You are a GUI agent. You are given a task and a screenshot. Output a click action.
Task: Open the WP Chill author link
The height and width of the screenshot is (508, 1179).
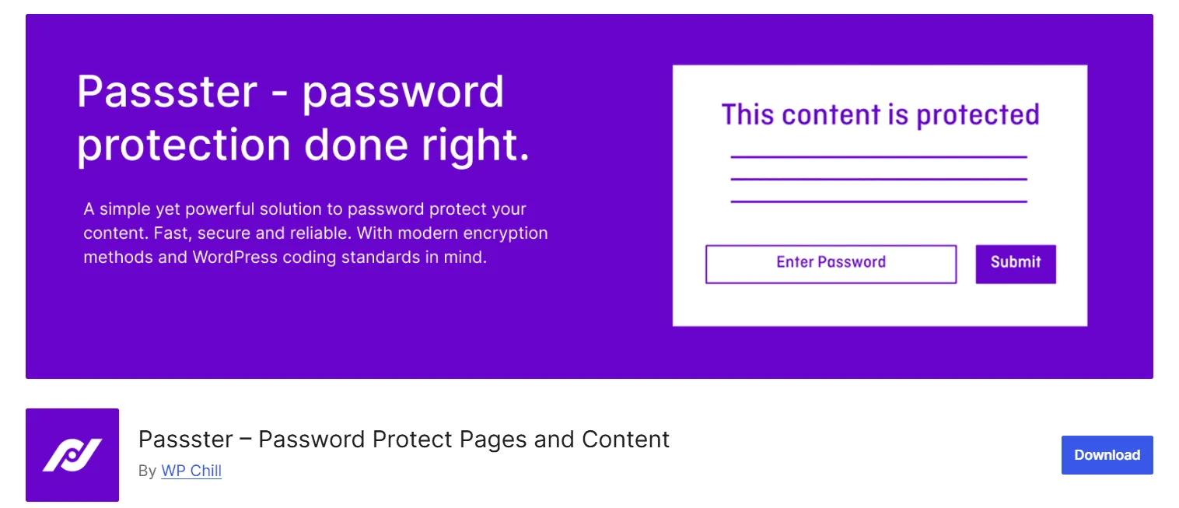point(191,471)
